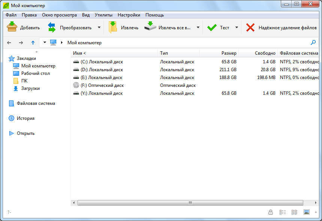
Task: Open История in the sidebar
Action: (25, 118)
